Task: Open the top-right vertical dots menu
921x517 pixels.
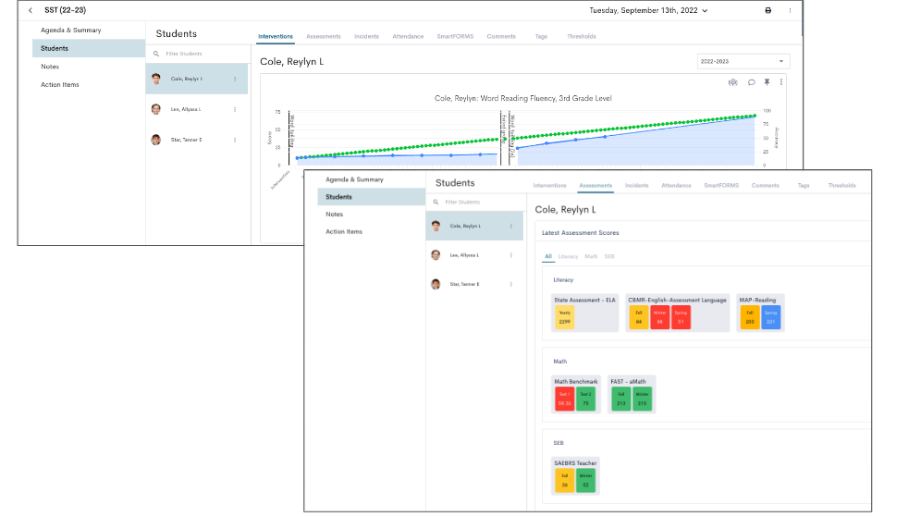Action: 789,10
